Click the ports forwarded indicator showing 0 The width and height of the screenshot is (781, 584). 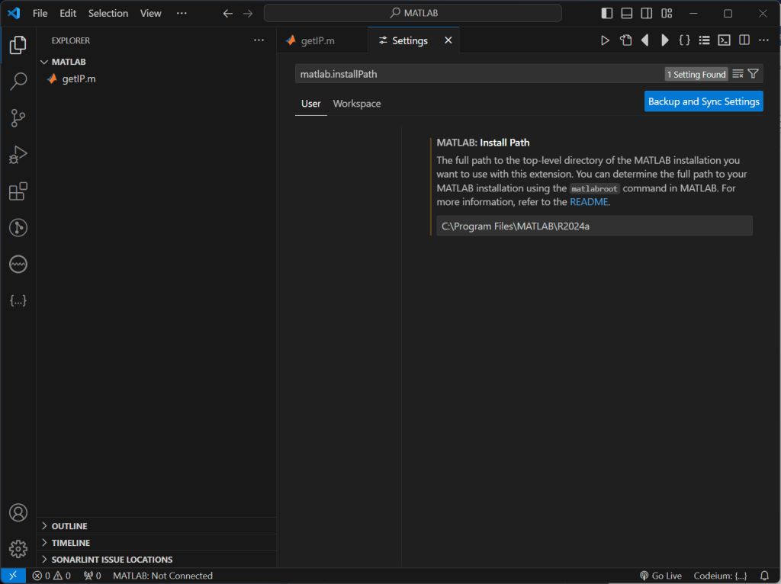tap(92, 576)
